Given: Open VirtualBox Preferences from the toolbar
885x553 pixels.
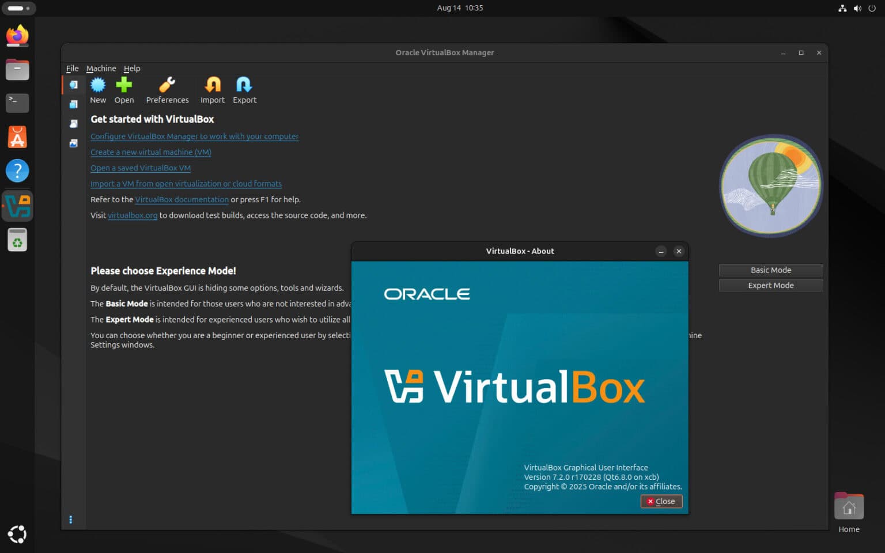Looking at the screenshot, I should [167, 89].
